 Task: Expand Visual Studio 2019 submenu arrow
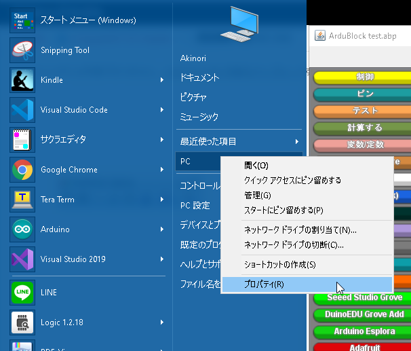tap(162, 259)
